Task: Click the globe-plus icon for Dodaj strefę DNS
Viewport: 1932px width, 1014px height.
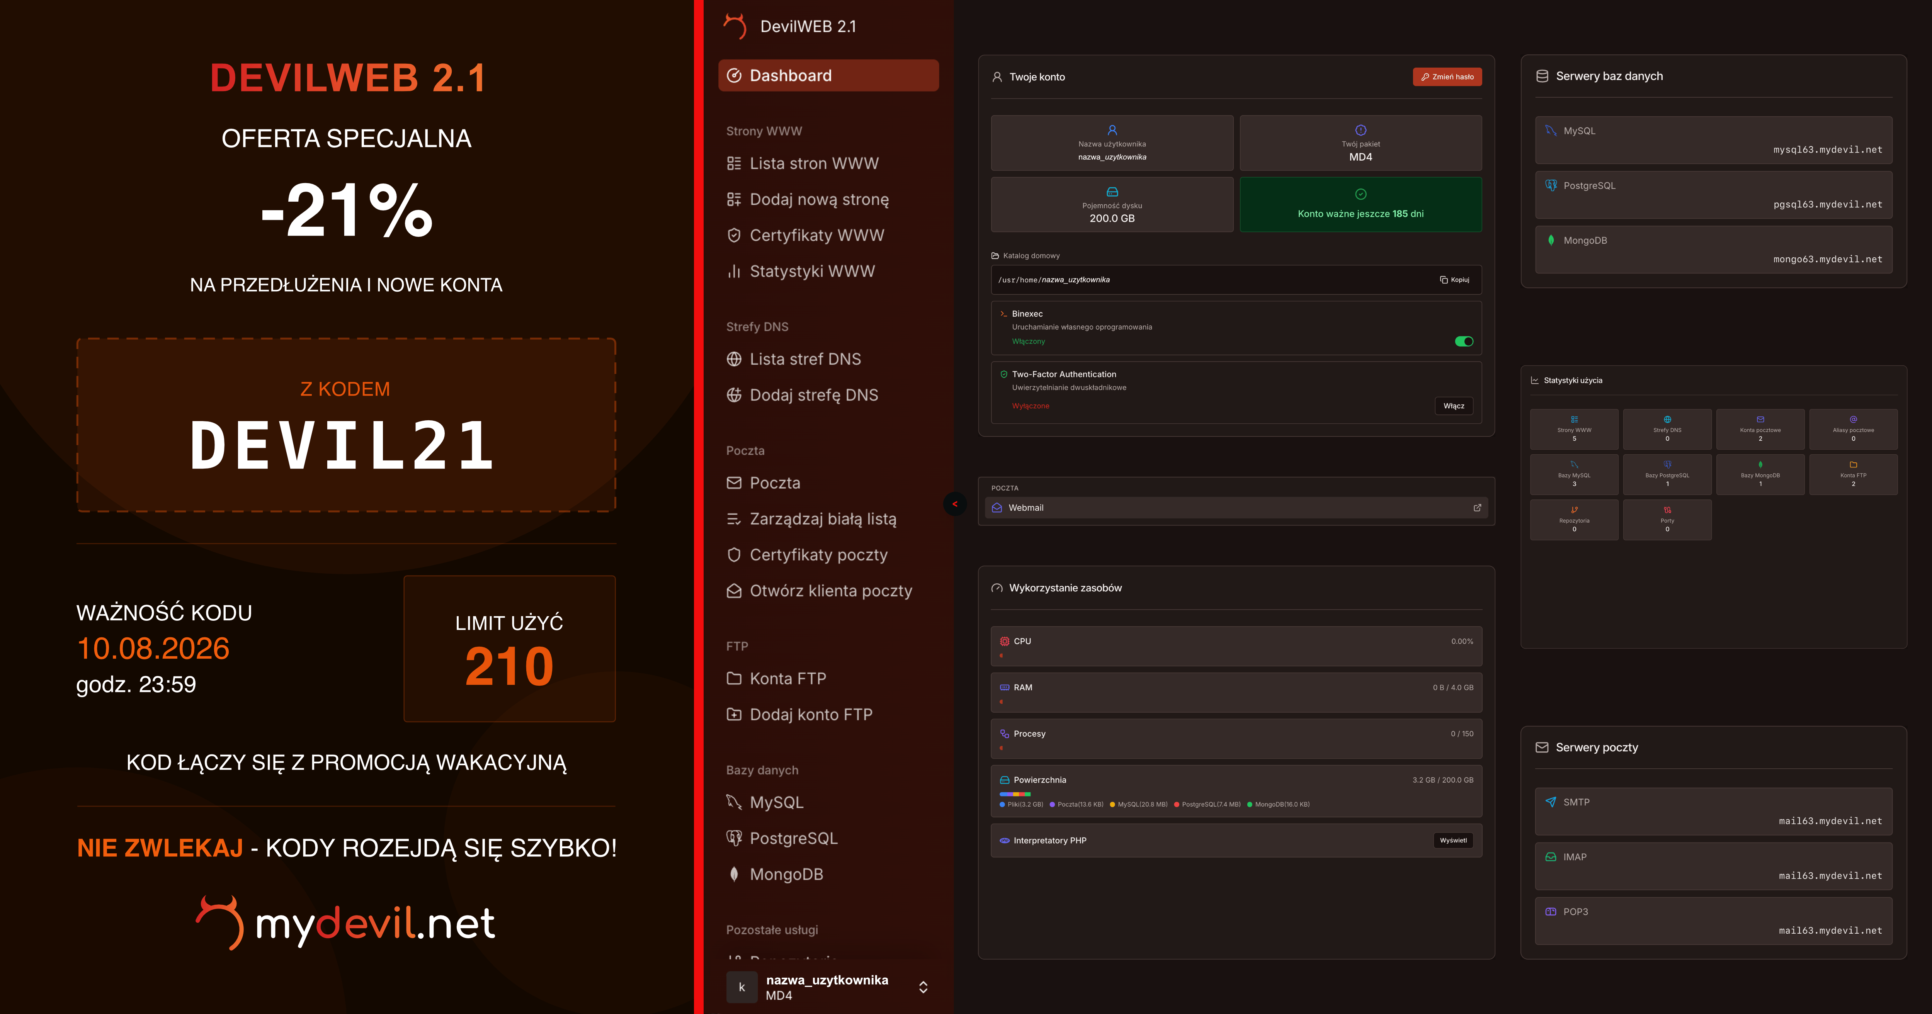Action: (x=734, y=395)
